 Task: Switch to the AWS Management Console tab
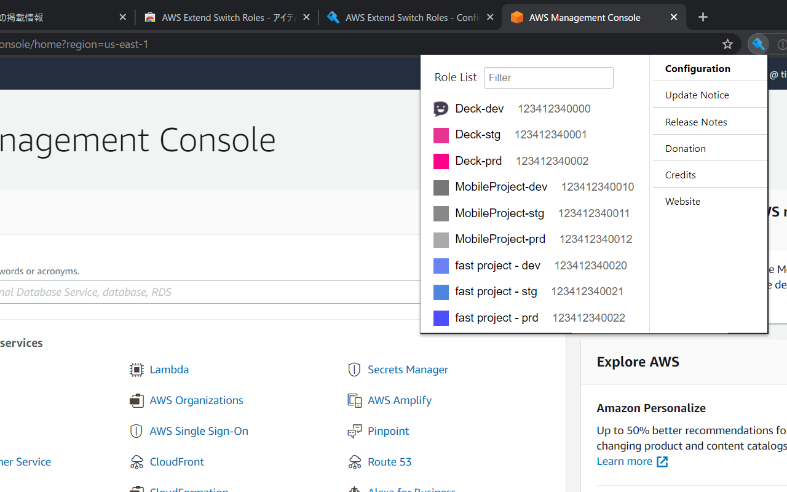click(x=584, y=17)
